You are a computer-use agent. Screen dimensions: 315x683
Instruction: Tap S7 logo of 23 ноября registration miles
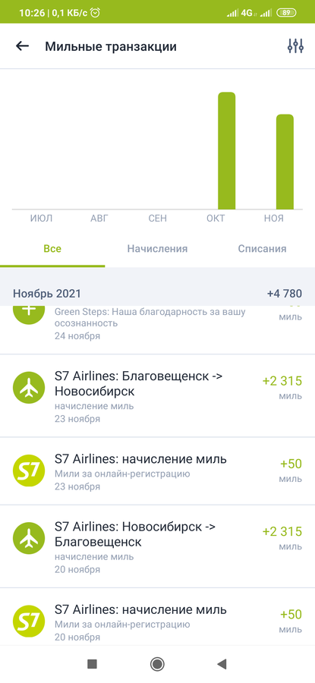[29, 470]
